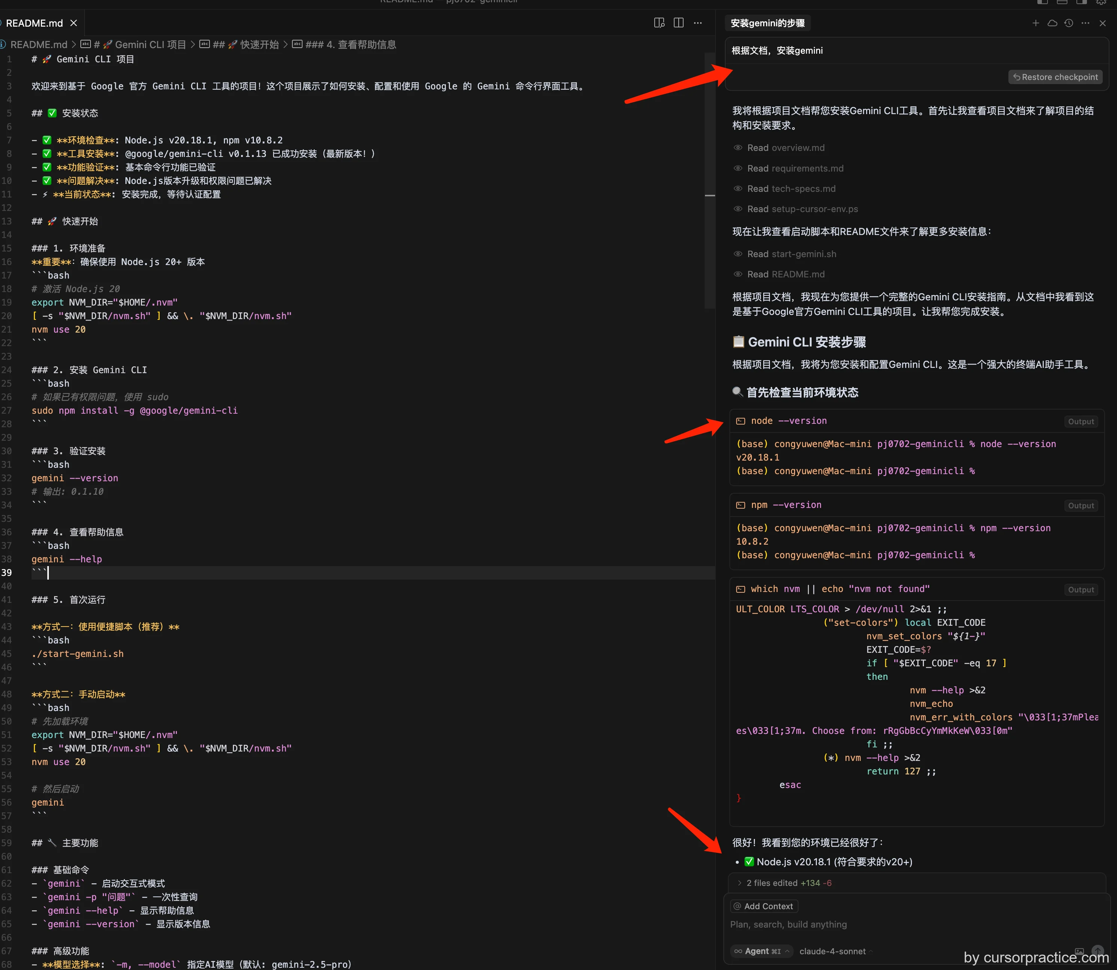This screenshot has width=1117, height=970.
Task: Click the '### 5. 首次运行' heading
Action: [68, 600]
